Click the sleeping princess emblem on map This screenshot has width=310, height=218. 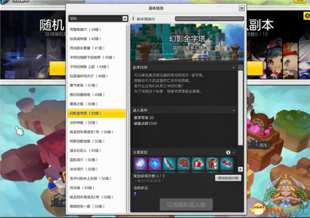coord(285,193)
